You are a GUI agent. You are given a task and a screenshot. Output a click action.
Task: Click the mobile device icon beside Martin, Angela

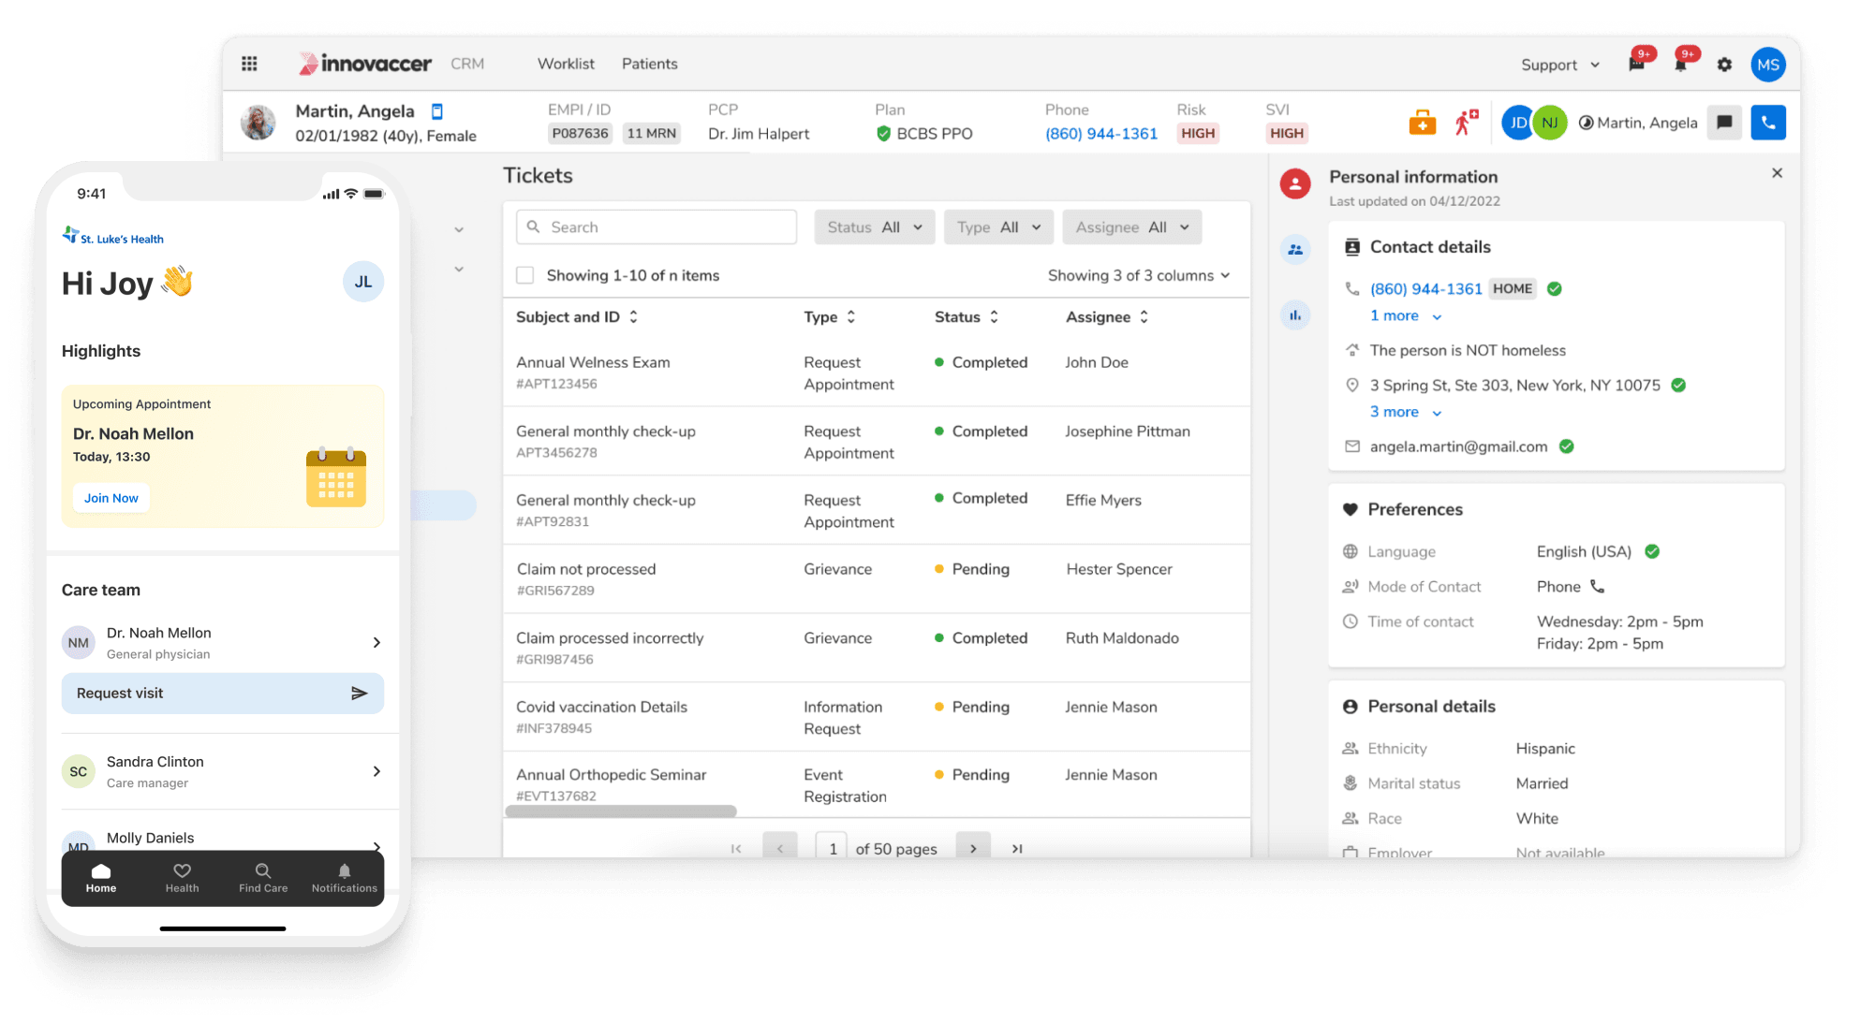436,111
